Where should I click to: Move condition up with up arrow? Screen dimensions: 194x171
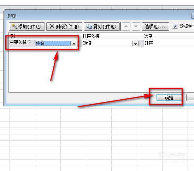click(126, 26)
